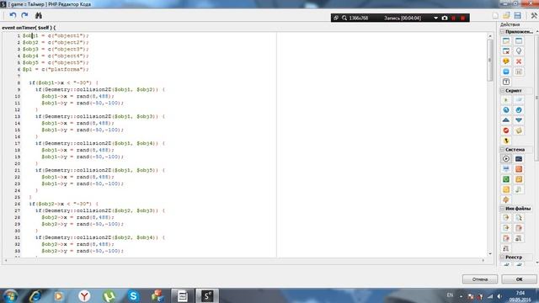Click the Отмена button
The height and width of the screenshot is (303, 539).
coord(479,279)
